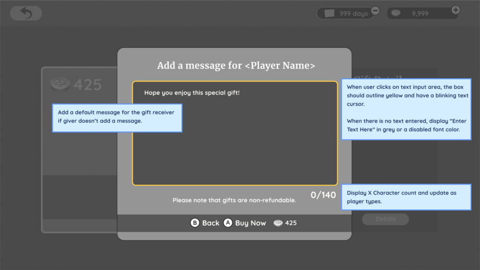Click the large coin icon on the gift card
This screenshot has height=270, width=480.
tap(60, 84)
